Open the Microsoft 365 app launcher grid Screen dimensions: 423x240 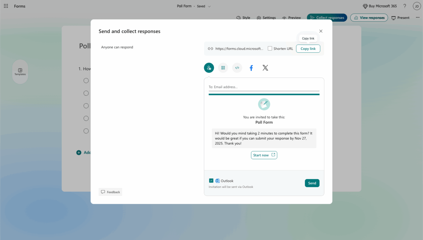pos(6,6)
